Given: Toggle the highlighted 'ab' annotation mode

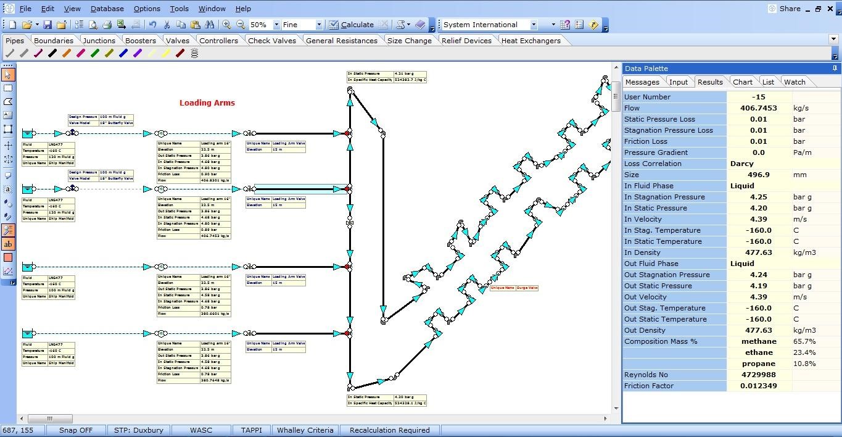Looking at the screenshot, I should pyautogui.click(x=8, y=244).
